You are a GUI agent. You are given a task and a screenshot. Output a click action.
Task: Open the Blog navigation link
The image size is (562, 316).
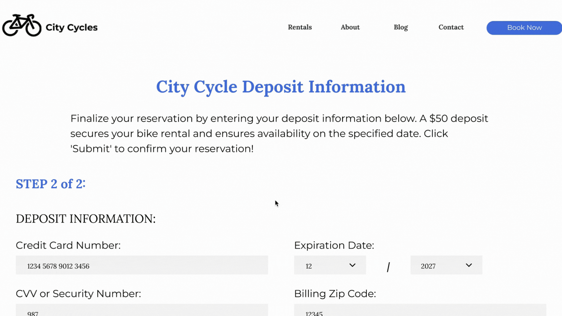[x=401, y=27]
